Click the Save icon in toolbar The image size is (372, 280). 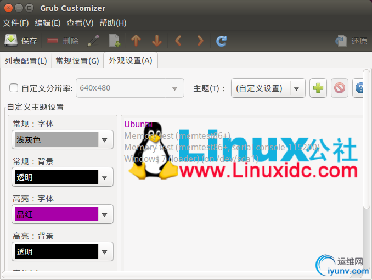pyautogui.click(x=10, y=41)
